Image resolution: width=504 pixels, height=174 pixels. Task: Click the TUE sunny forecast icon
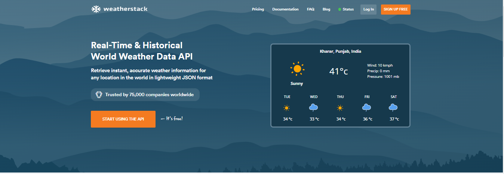coord(287,108)
